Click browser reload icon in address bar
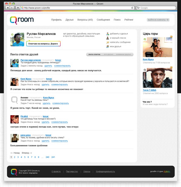The width and height of the screenshot is (181, 187). 132,8
